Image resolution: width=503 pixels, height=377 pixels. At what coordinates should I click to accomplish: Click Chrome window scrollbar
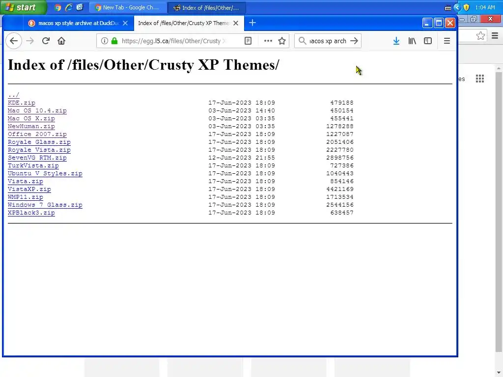point(499,212)
